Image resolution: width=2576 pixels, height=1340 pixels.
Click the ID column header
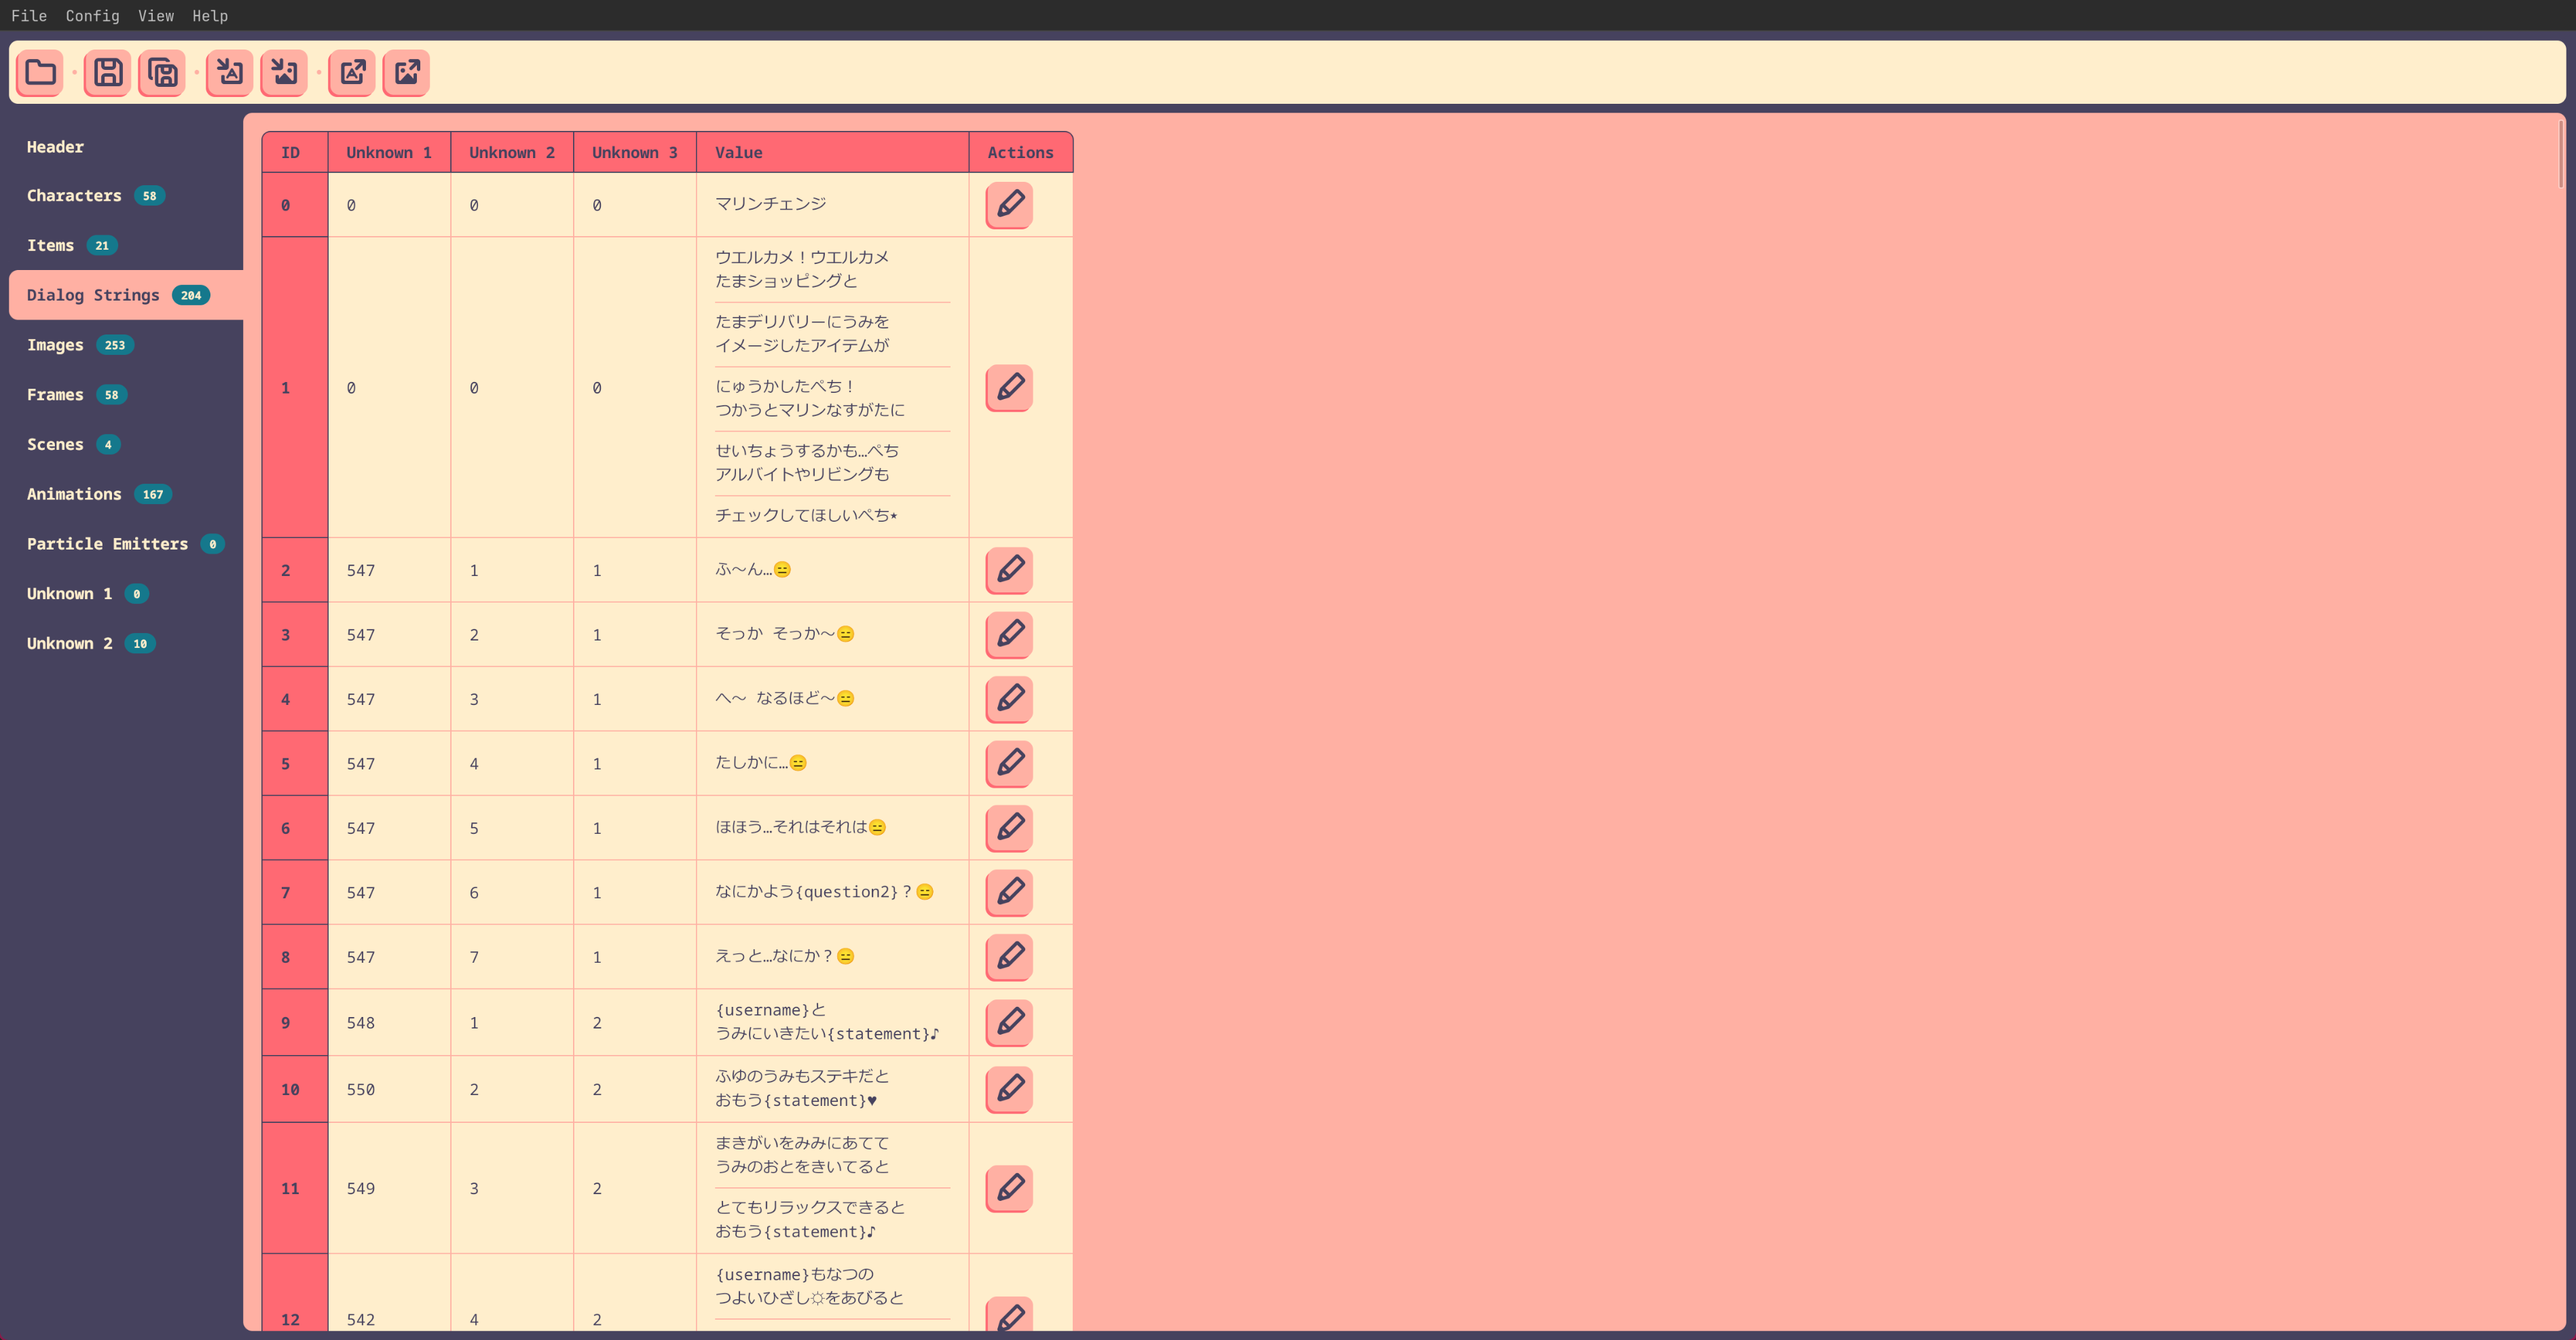(295, 152)
